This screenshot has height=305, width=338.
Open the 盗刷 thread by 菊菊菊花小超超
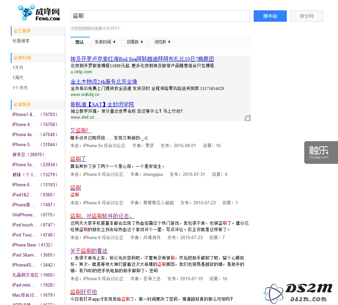click(76, 188)
